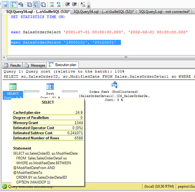This screenshot has width=195, height=192.
Task: Click Comment out selected lines icon
Action: click(x=52, y=5)
